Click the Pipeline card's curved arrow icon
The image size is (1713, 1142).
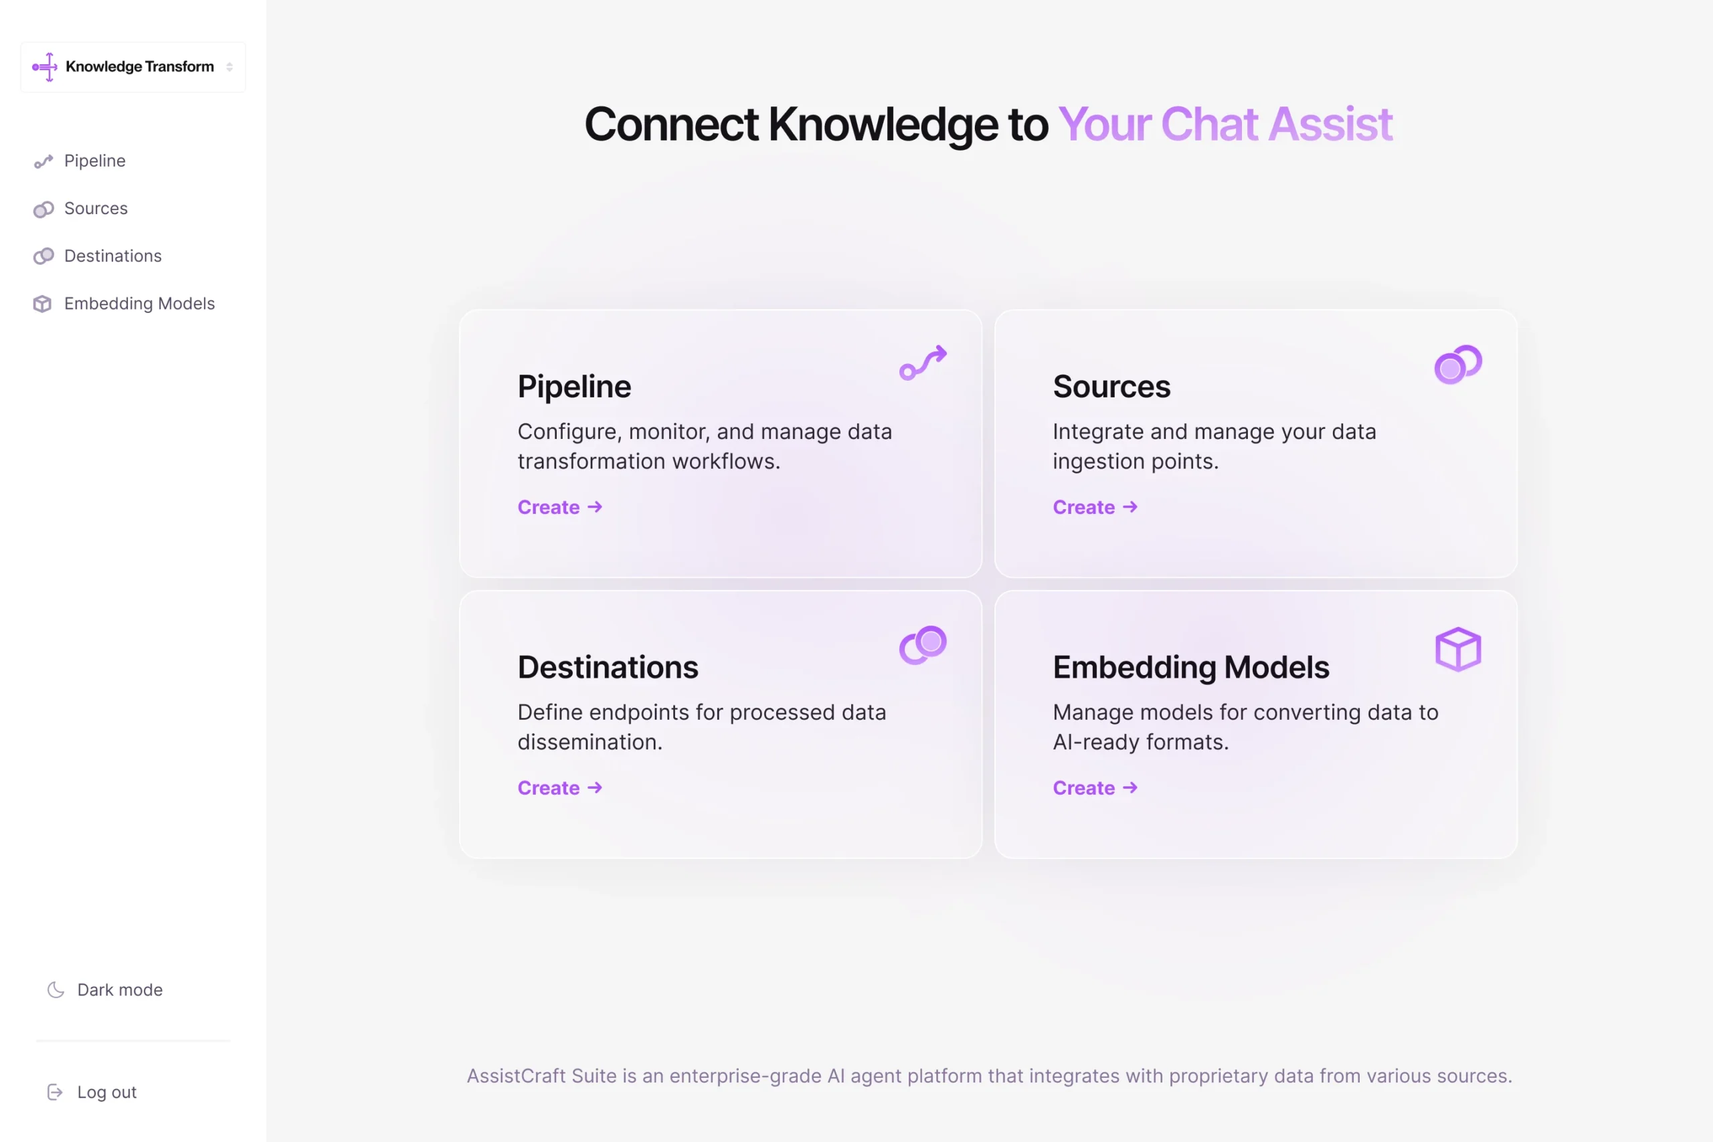[923, 363]
